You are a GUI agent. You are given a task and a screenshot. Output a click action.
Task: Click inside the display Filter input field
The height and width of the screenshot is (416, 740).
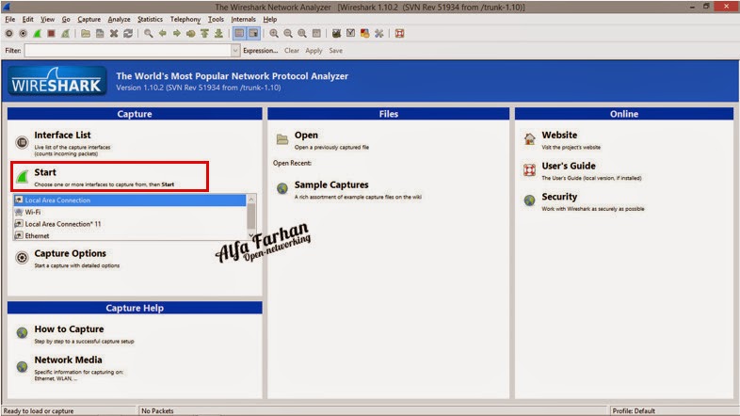pyautogui.click(x=128, y=51)
